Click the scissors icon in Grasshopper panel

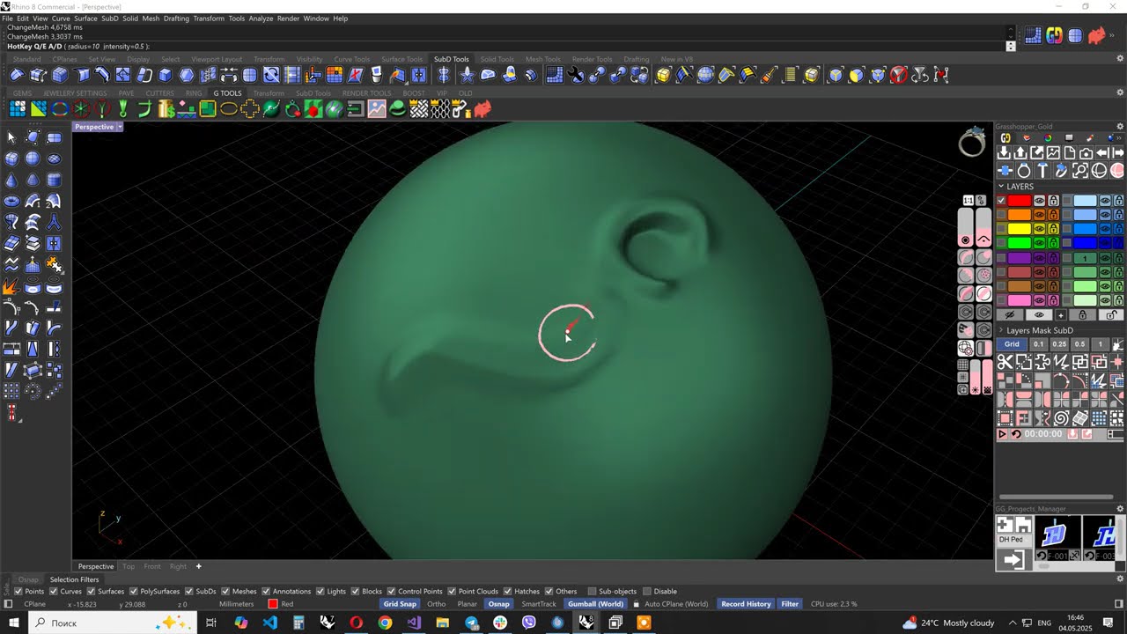point(1005,361)
